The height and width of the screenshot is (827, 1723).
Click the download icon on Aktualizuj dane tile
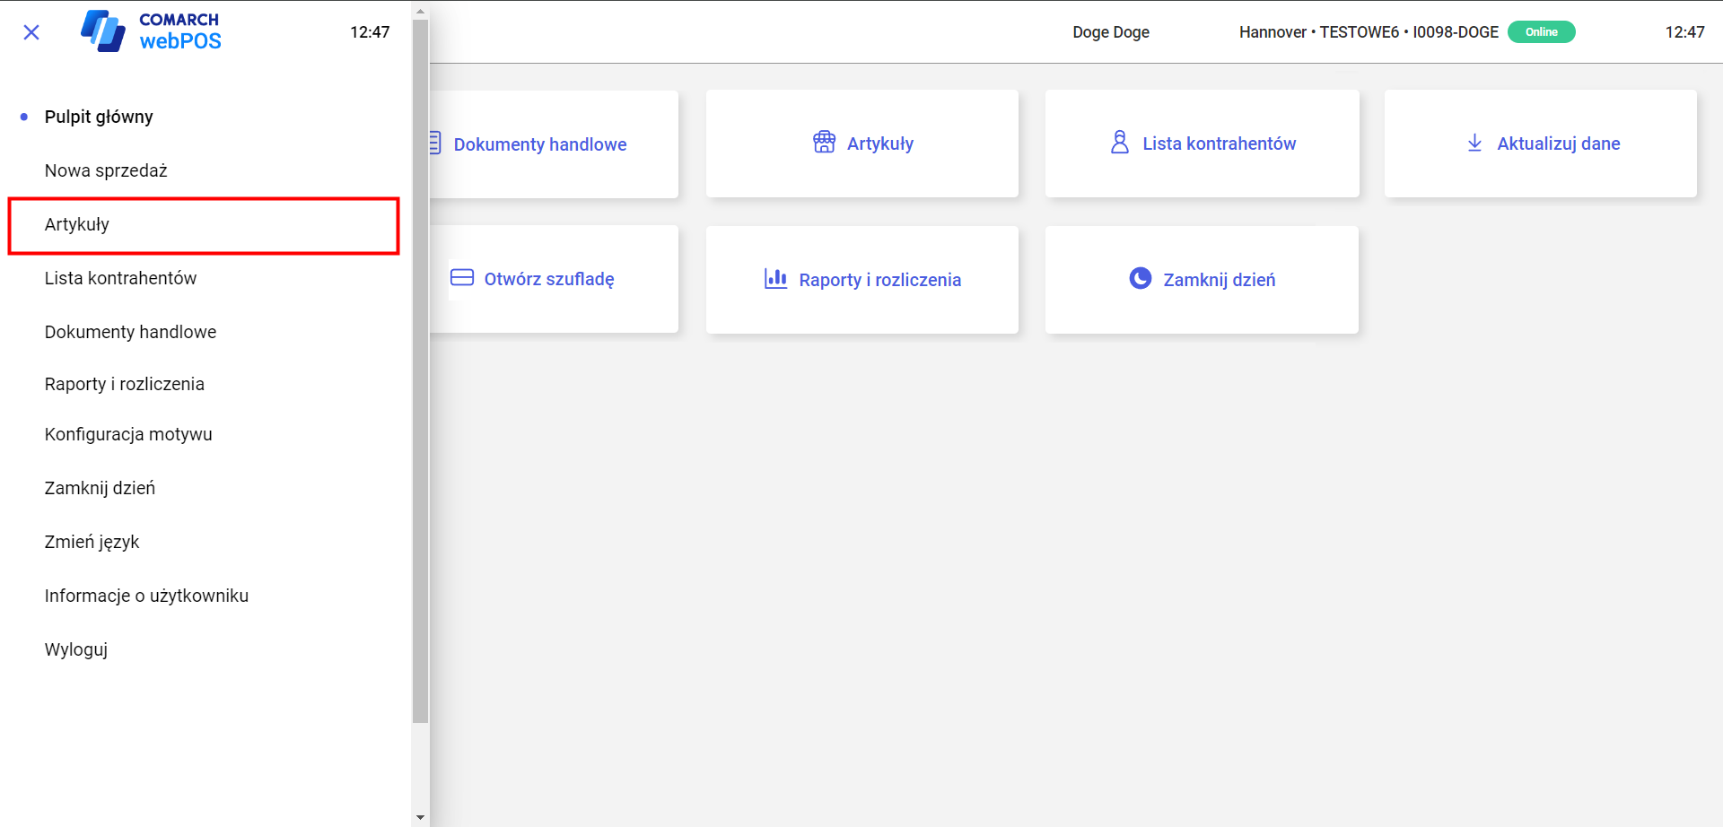point(1474,143)
